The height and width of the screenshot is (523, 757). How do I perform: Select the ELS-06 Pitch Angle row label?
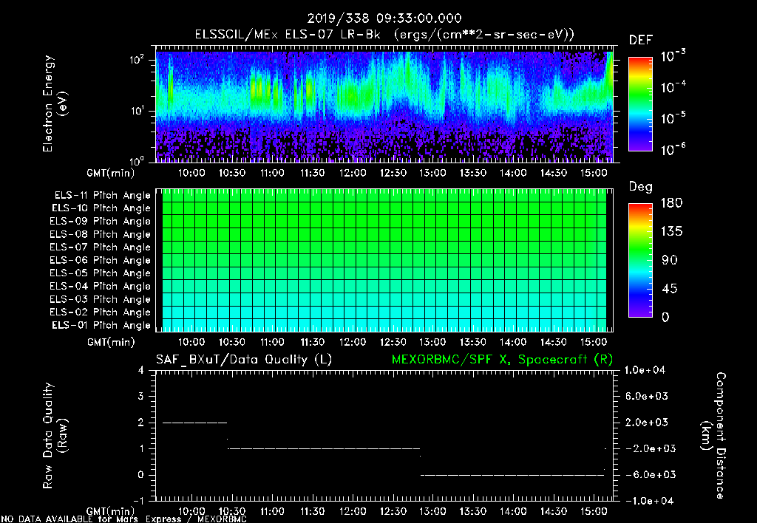pyautogui.click(x=101, y=260)
